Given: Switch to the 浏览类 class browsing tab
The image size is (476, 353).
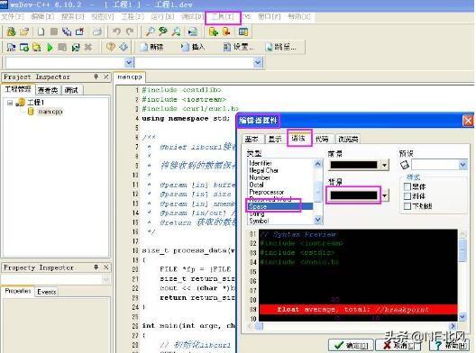Looking at the screenshot, I should [x=348, y=140].
